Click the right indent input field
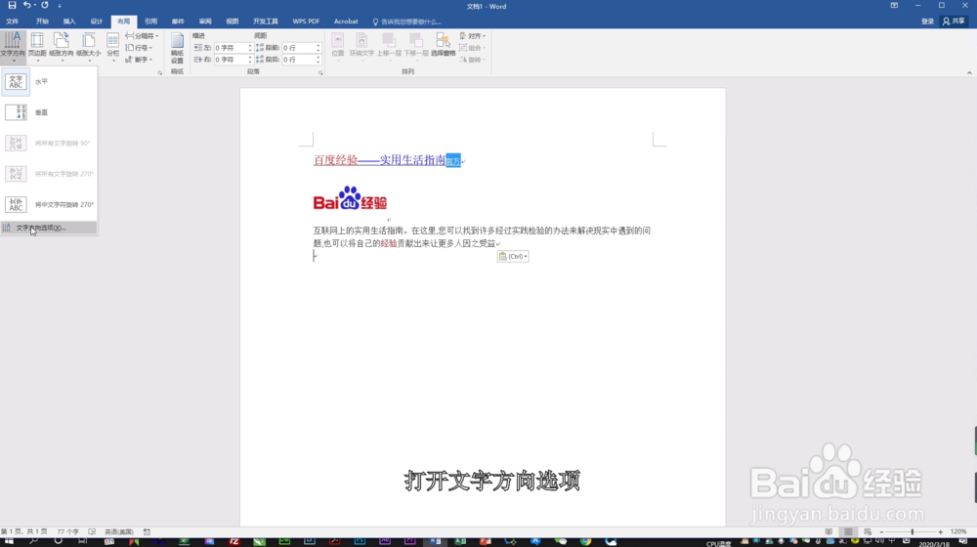This screenshot has width=977, height=547. [231, 60]
